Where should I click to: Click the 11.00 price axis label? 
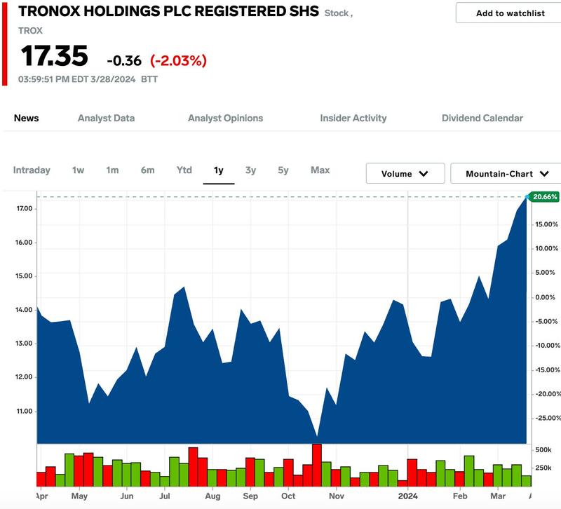point(25,412)
